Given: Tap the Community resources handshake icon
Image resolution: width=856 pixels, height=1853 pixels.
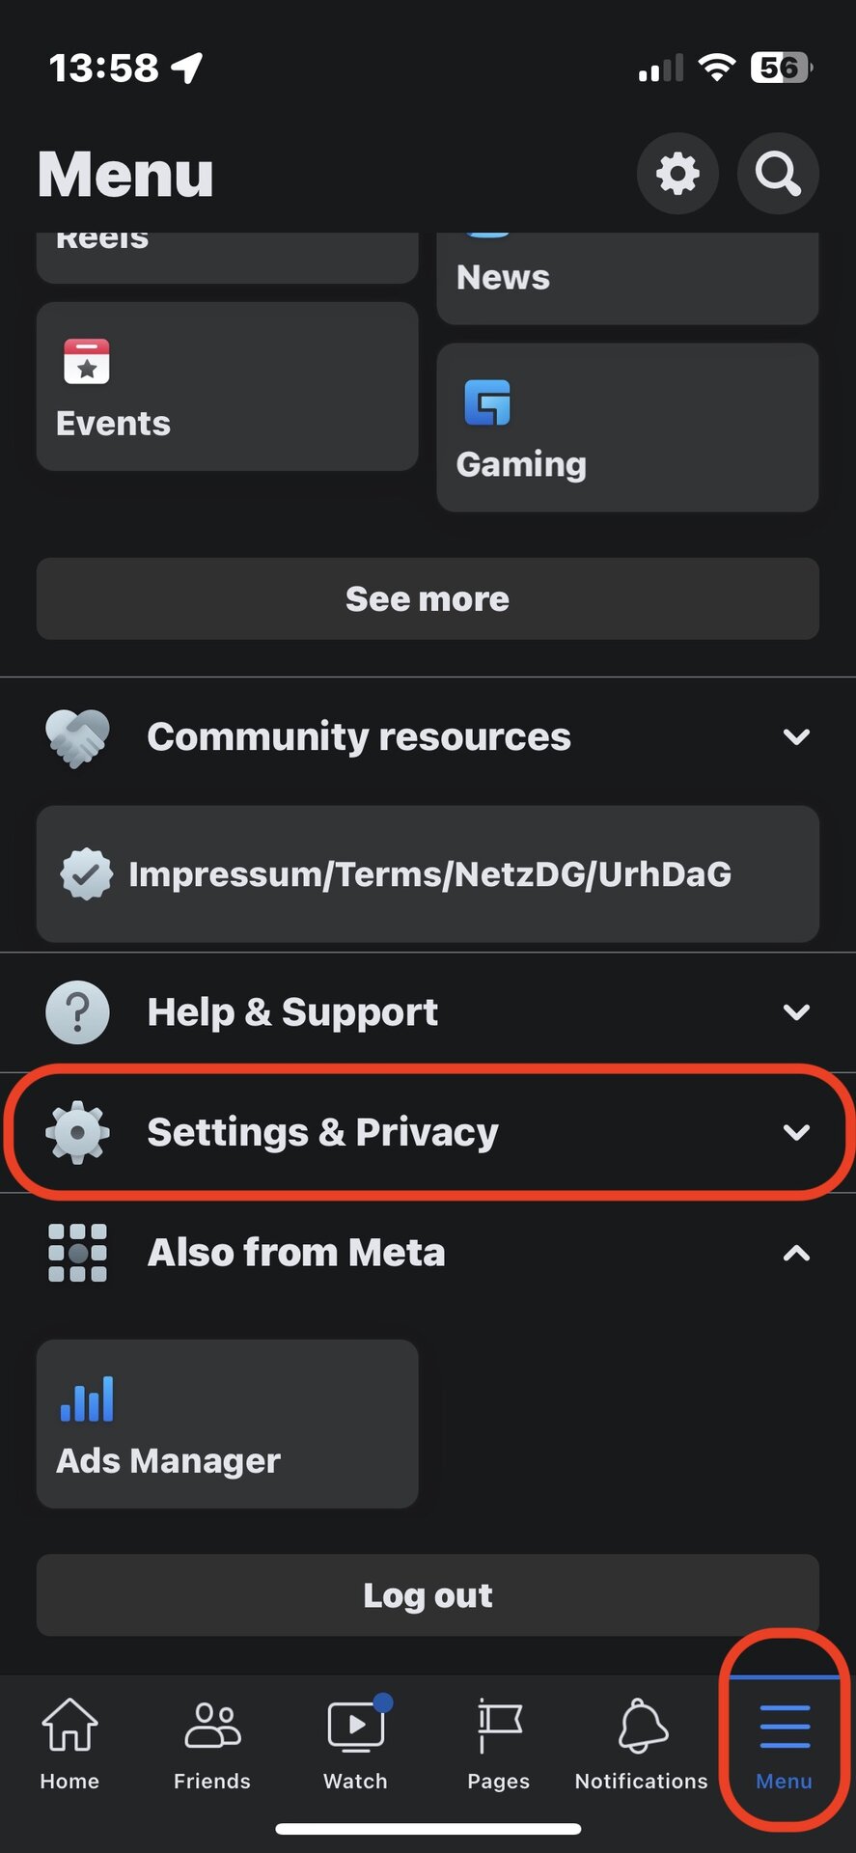Looking at the screenshot, I should [x=77, y=737].
